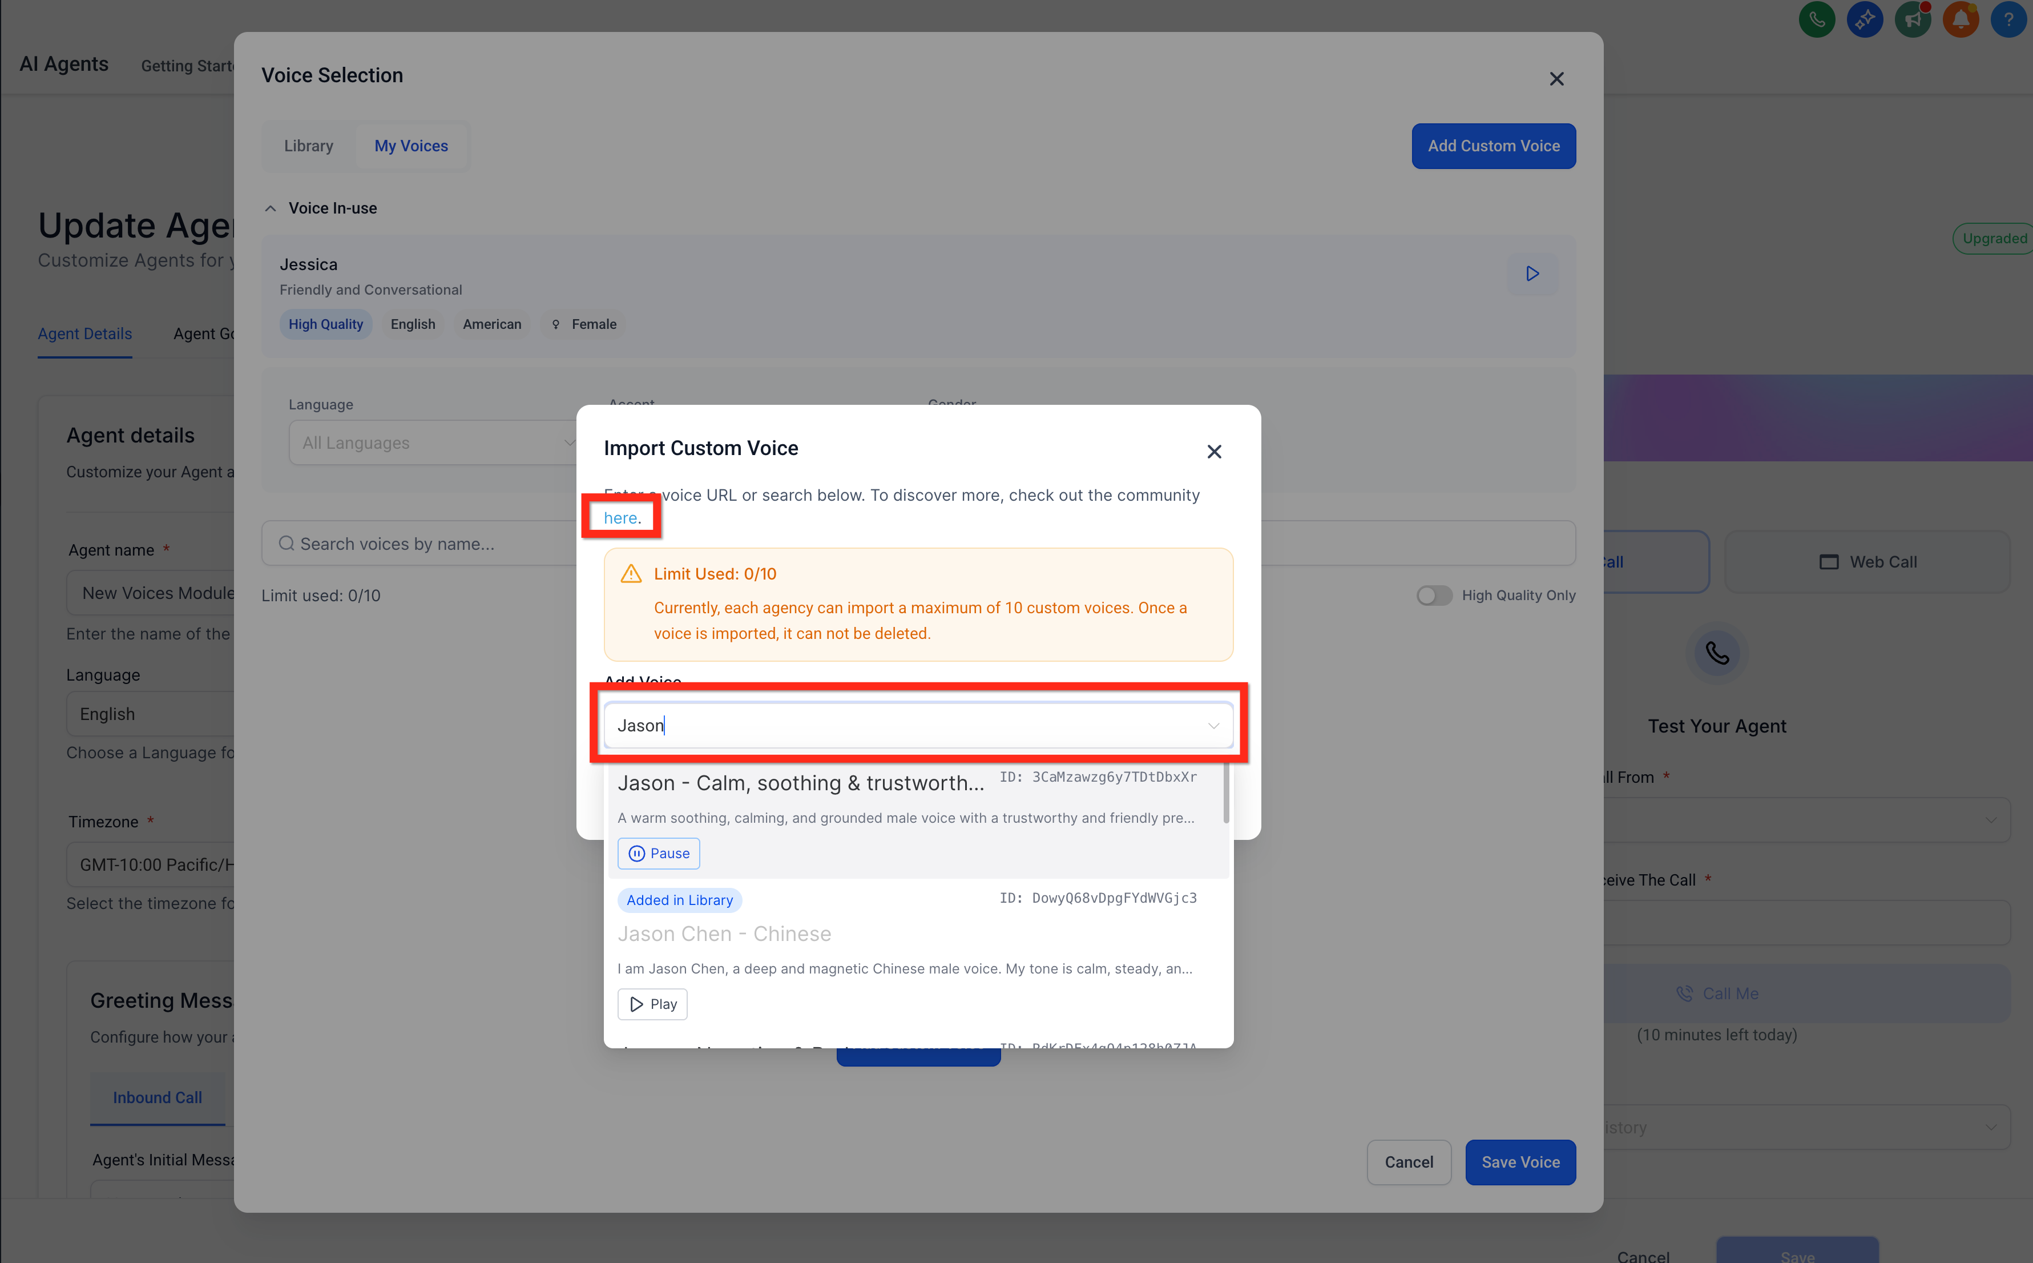Select Jason - Calm, soothing voice result
Viewport: 2033px width, 1263px height.
(918, 819)
